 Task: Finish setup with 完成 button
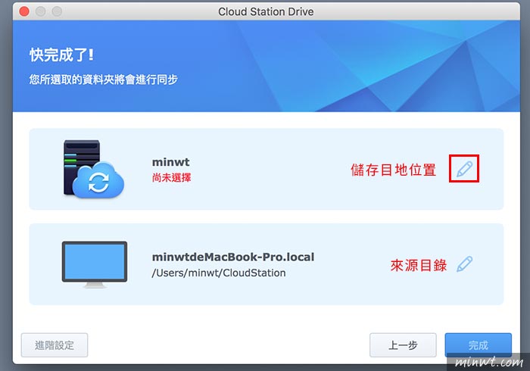click(x=478, y=345)
